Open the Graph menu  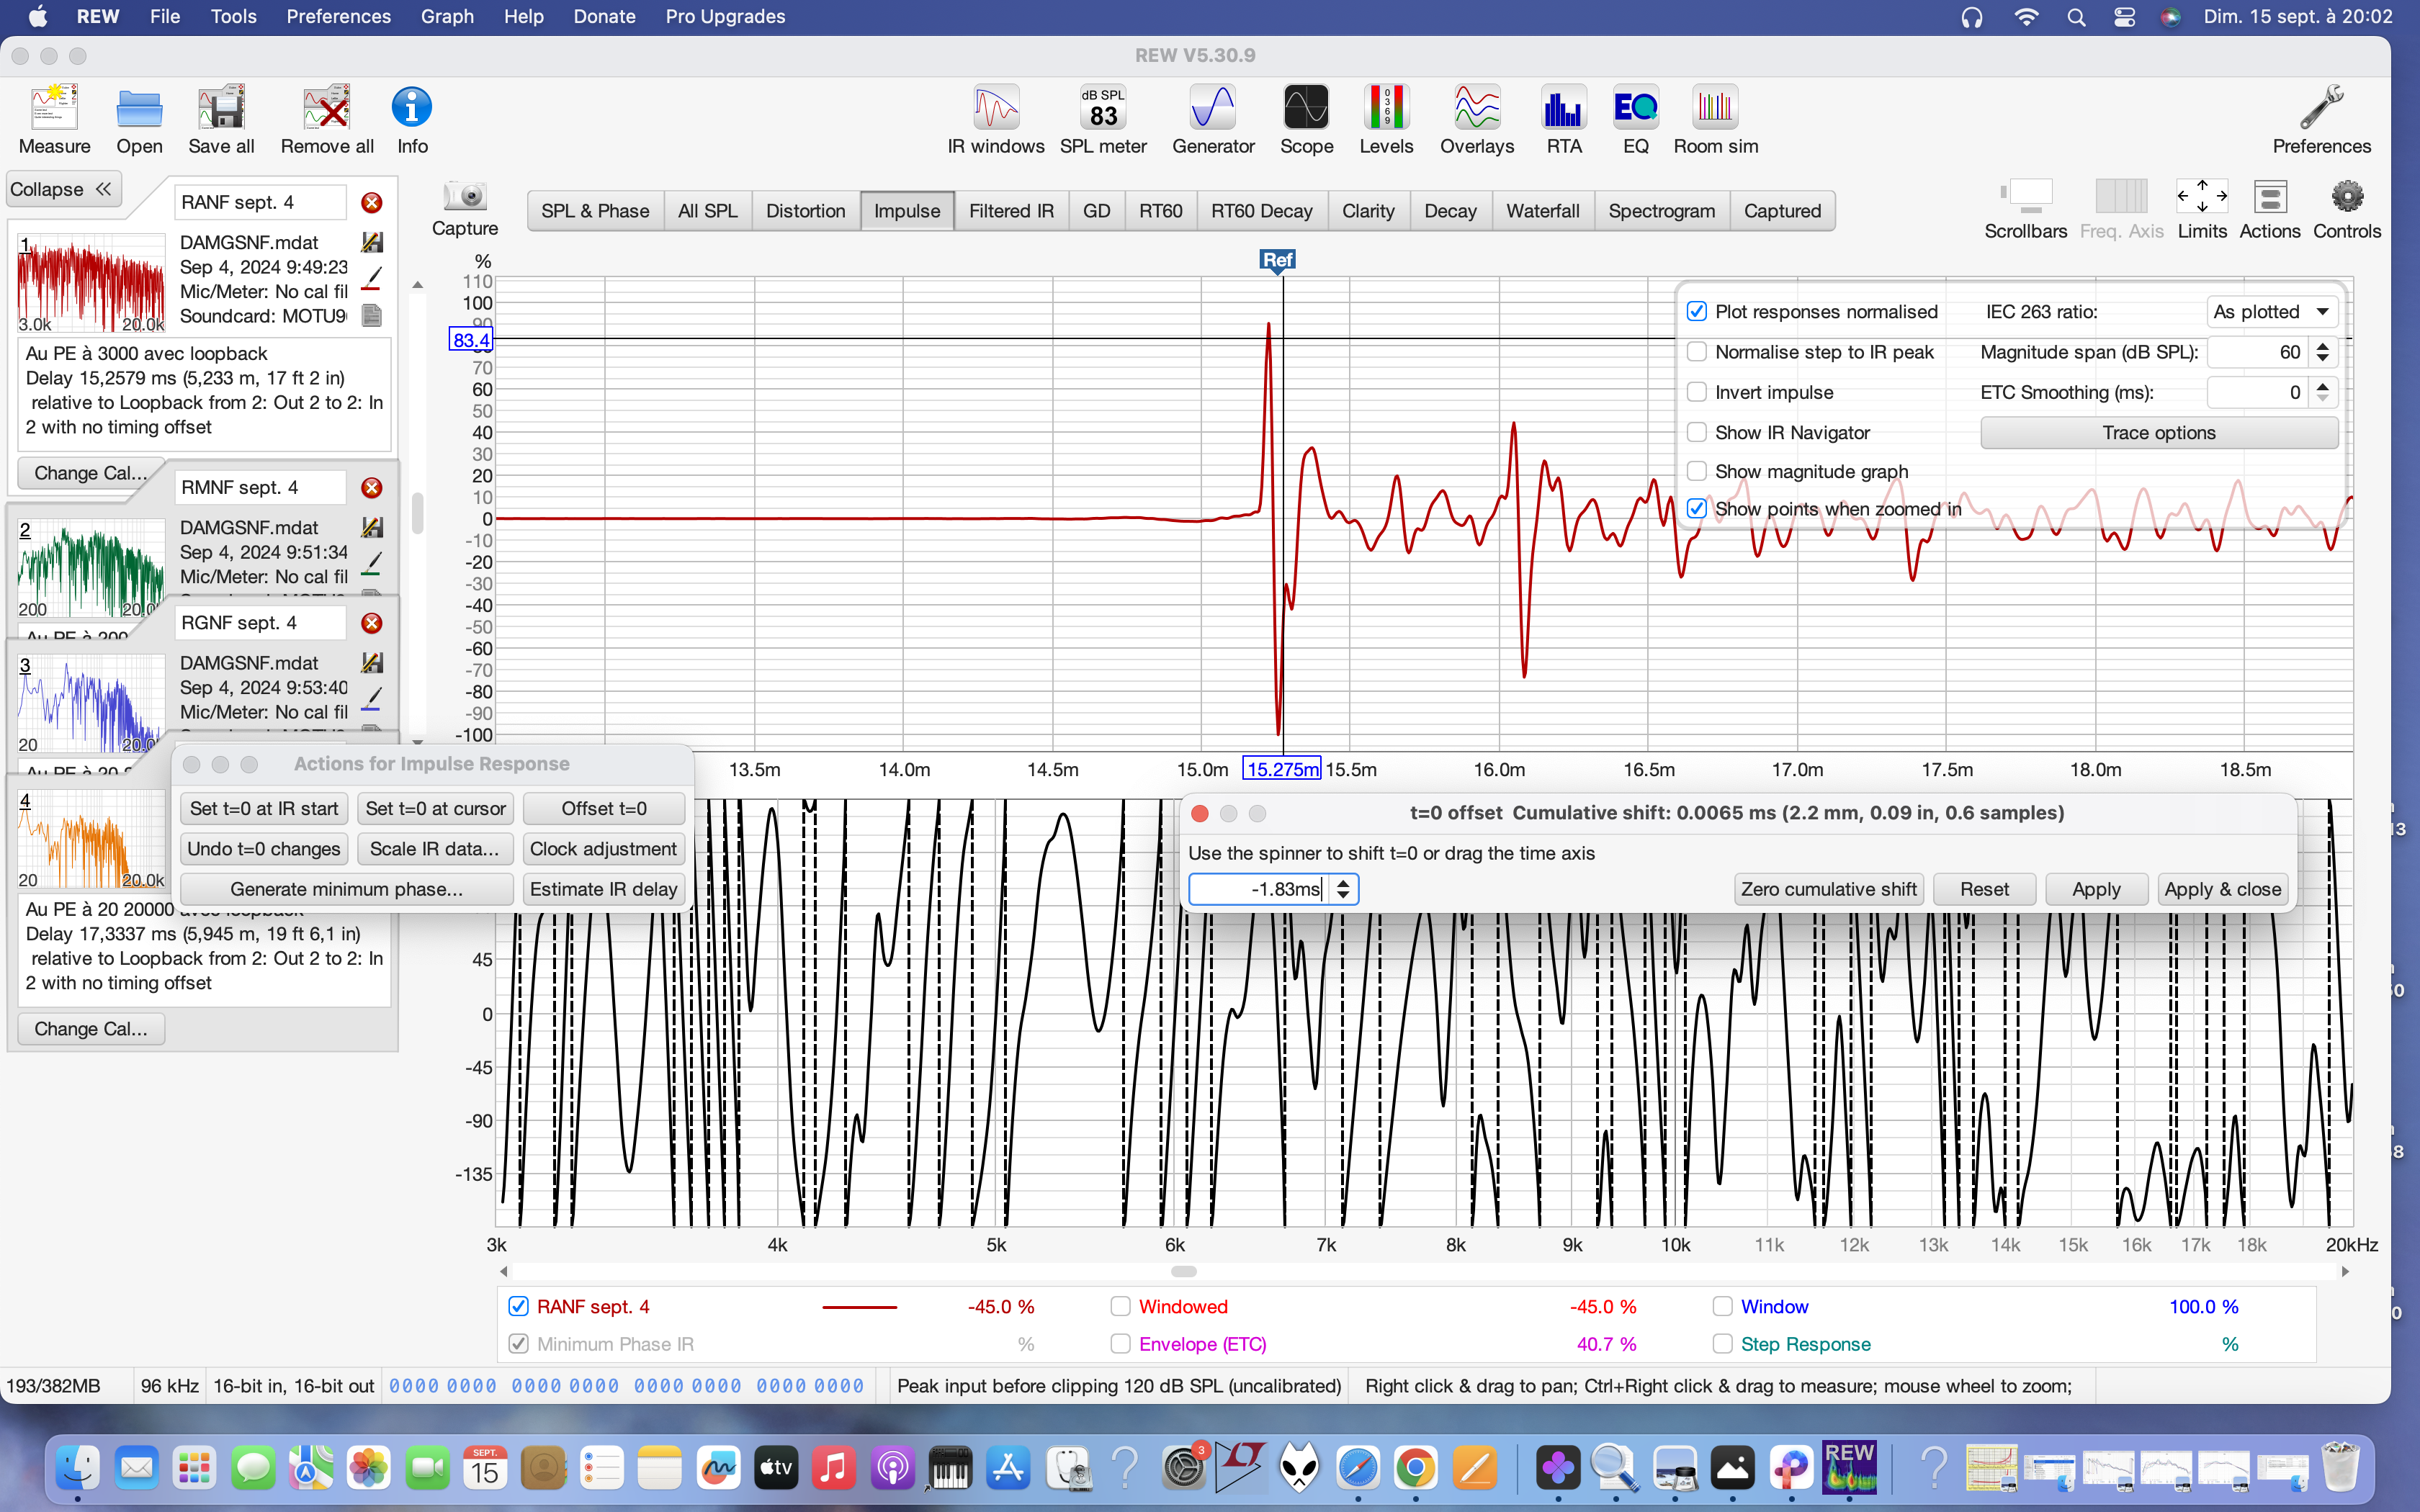446,16
